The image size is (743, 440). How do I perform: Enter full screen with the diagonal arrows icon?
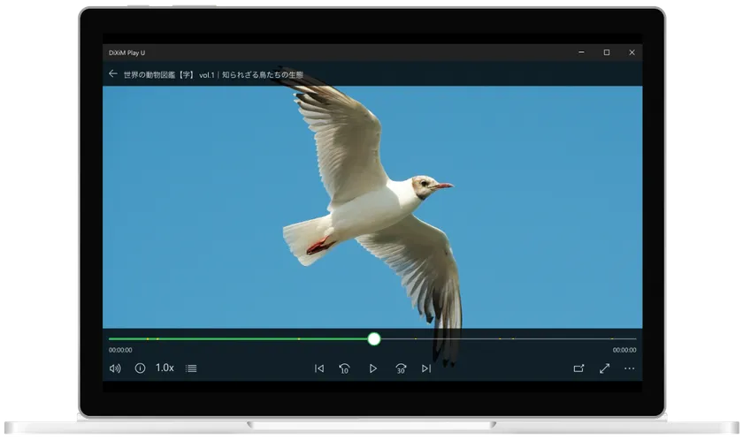point(604,368)
